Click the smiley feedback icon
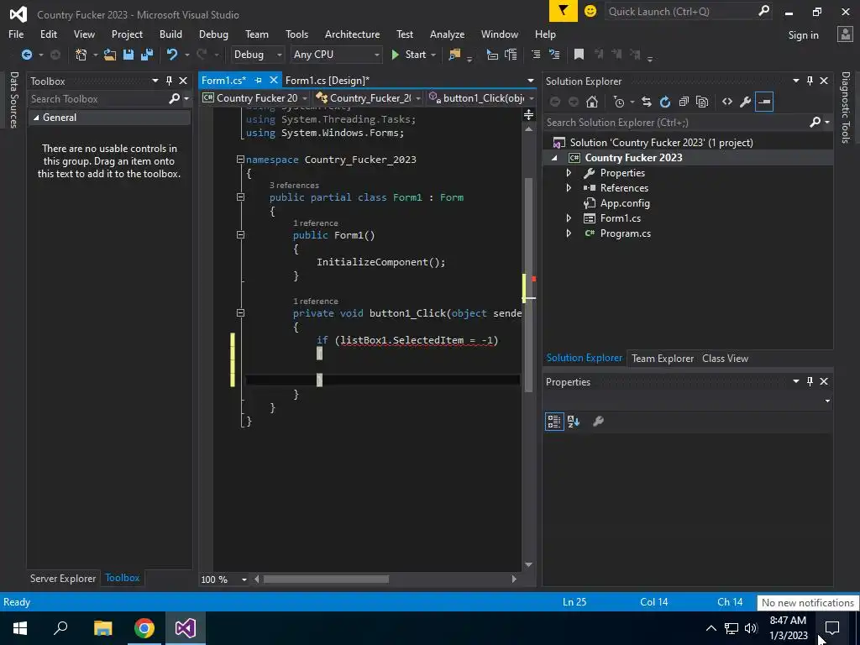The height and width of the screenshot is (645, 860). point(590,11)
